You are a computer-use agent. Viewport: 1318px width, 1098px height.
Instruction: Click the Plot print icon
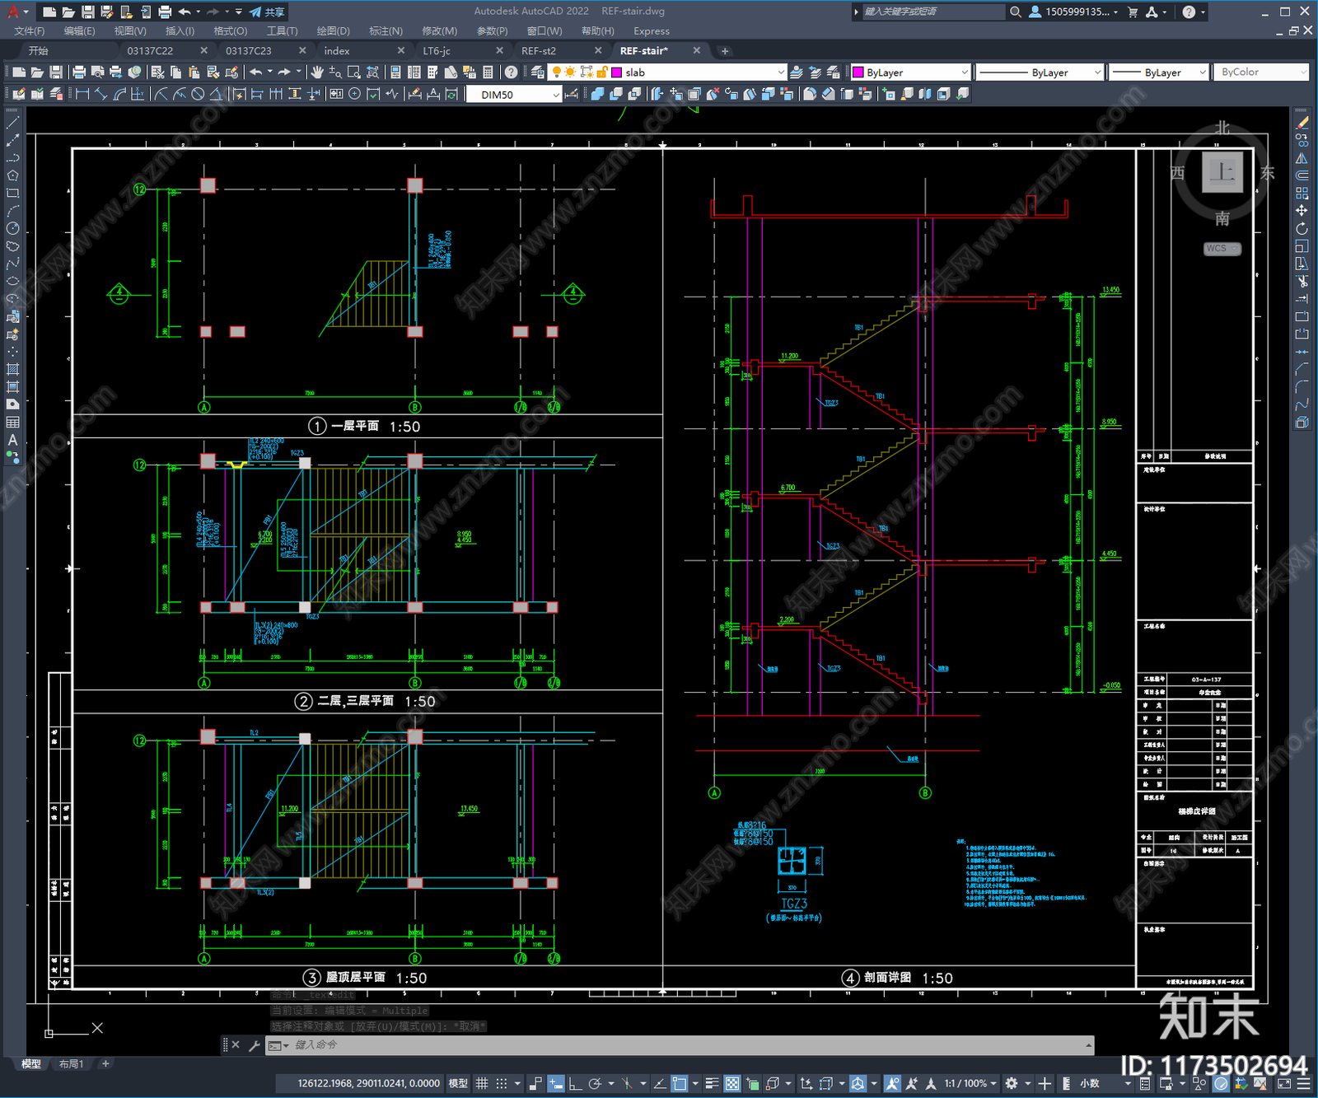pos(79,72)
